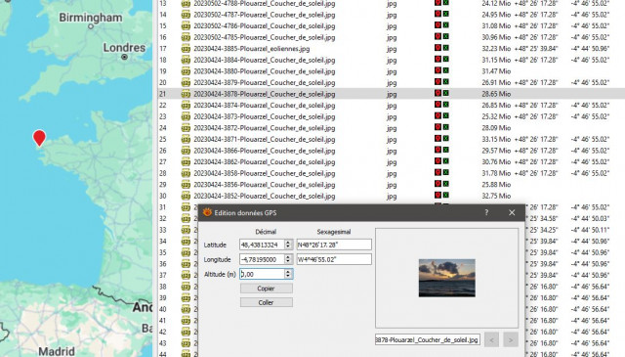The height and width of the screenshot is (357, 625).
Task: Go to previous image with < button
Action: click(x=491, y=339)
